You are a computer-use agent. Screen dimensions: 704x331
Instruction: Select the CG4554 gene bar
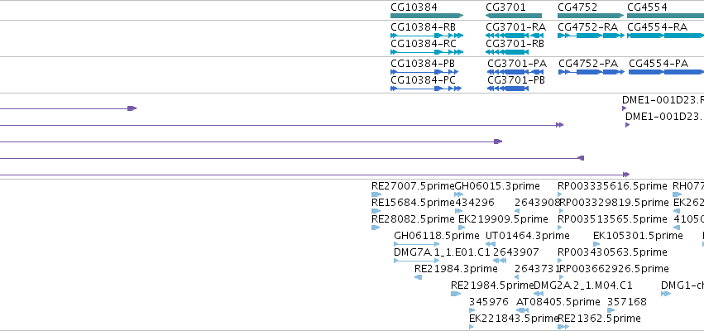[665, 16]
